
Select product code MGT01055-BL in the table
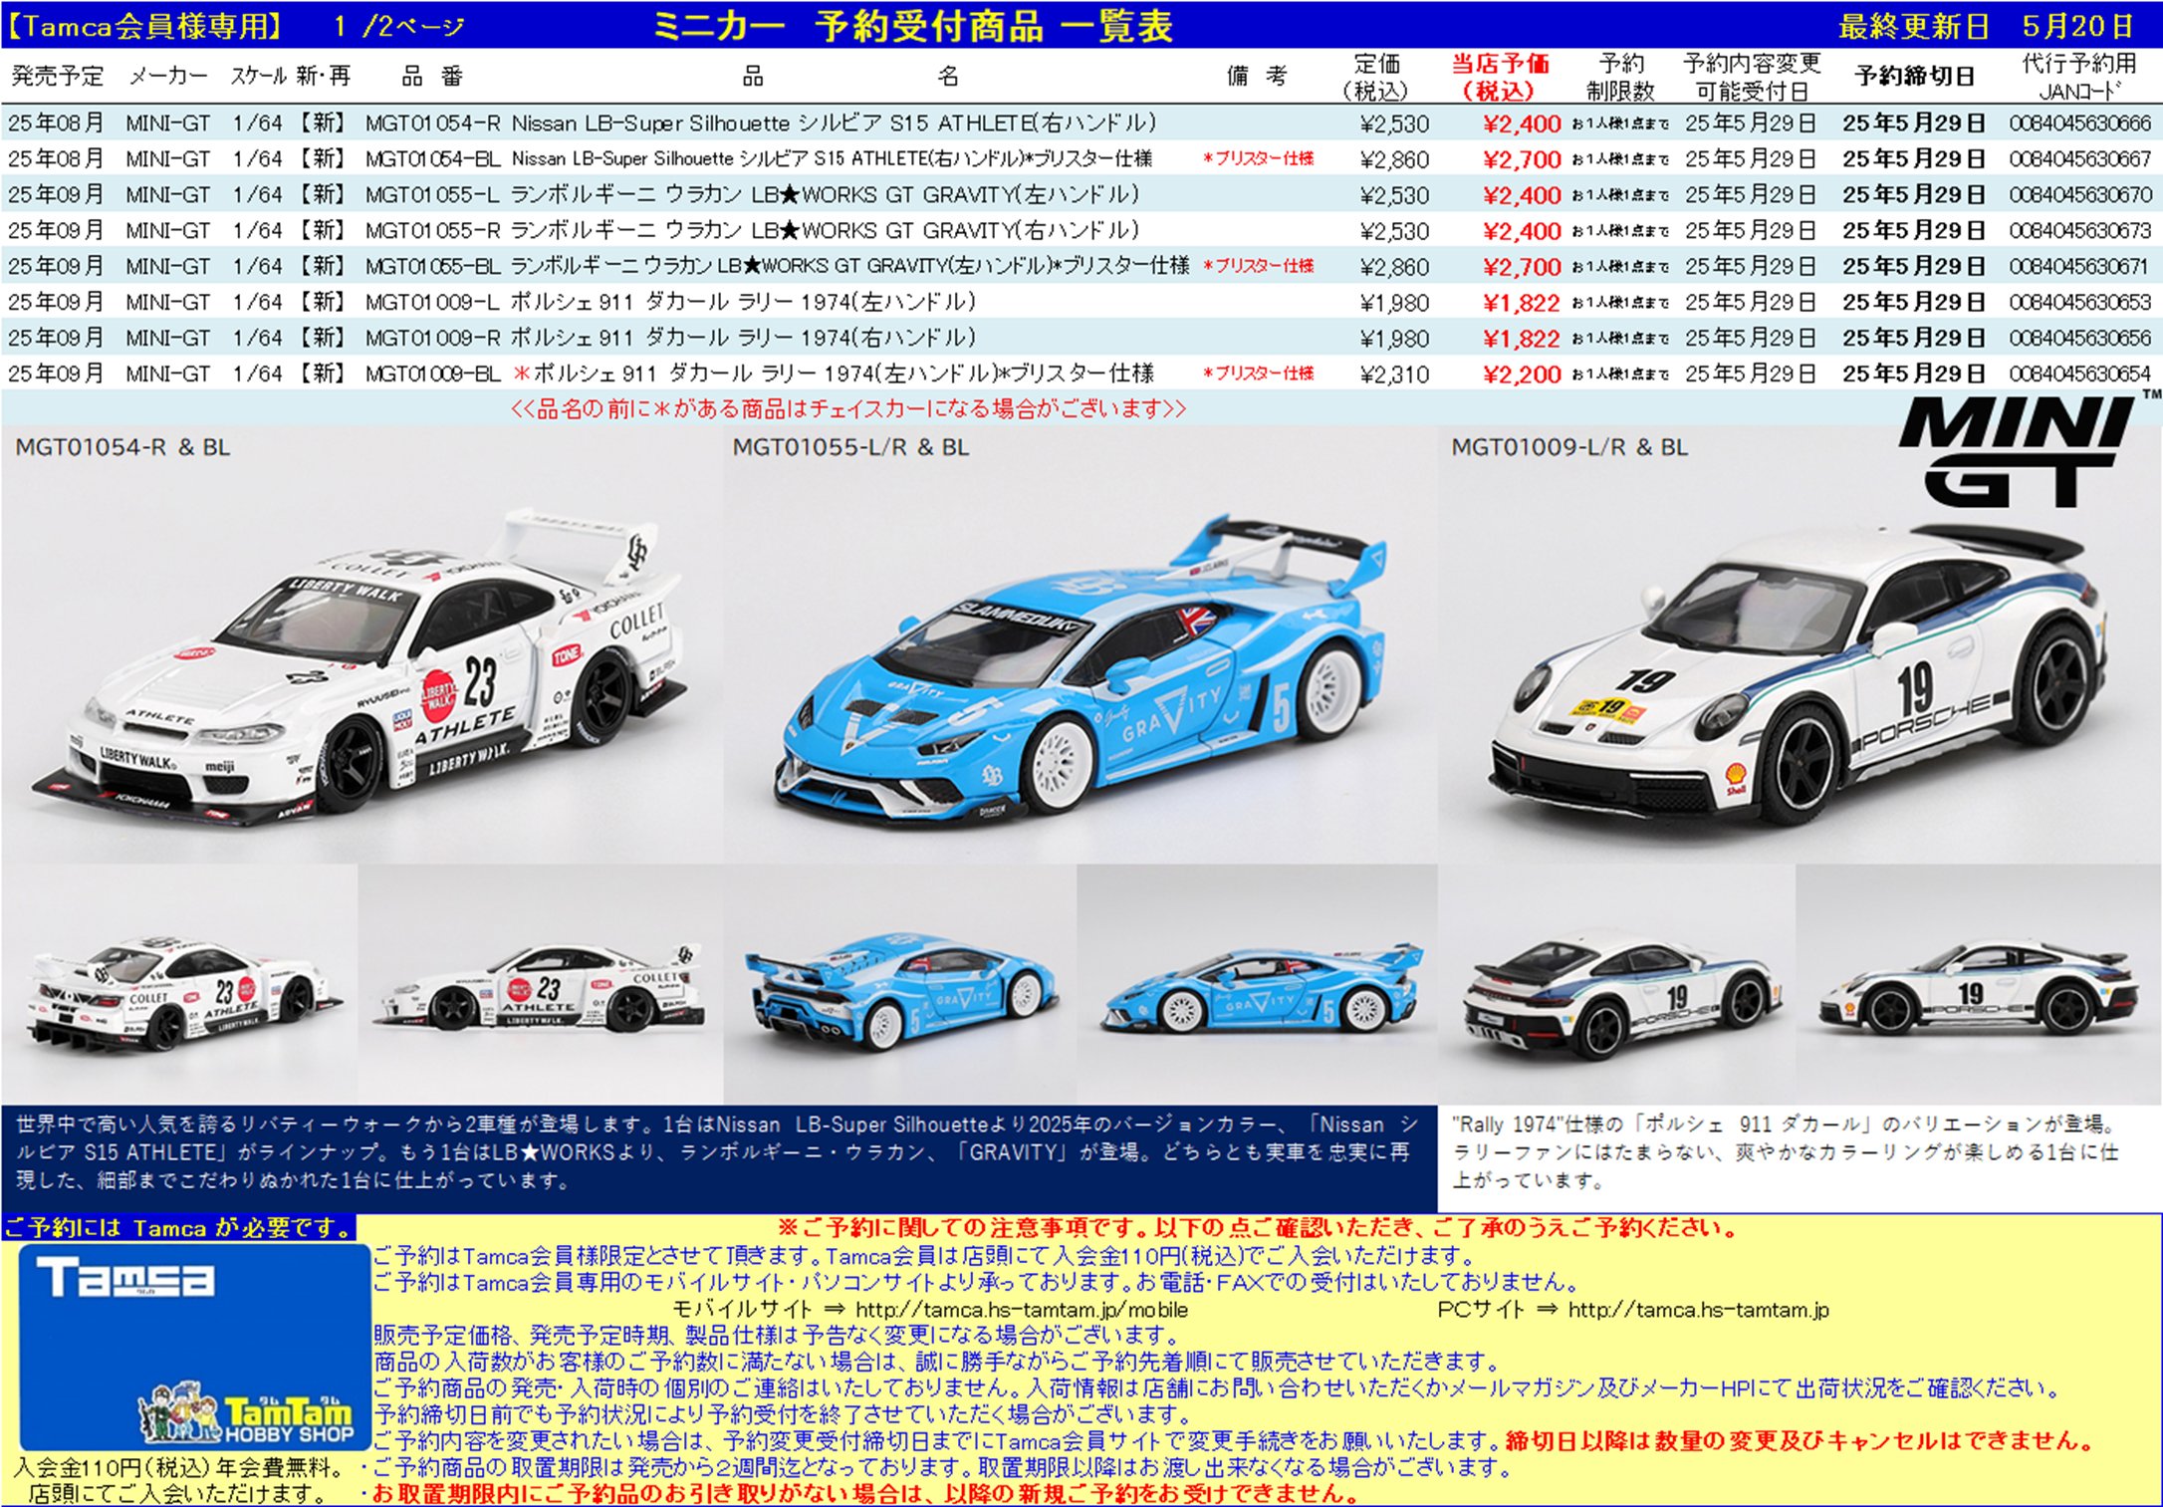tap(432, 267)
